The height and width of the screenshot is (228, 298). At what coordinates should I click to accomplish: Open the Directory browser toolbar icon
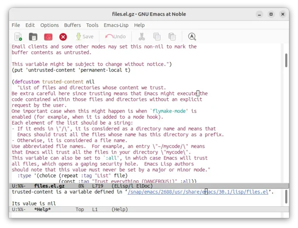[33, 37]
